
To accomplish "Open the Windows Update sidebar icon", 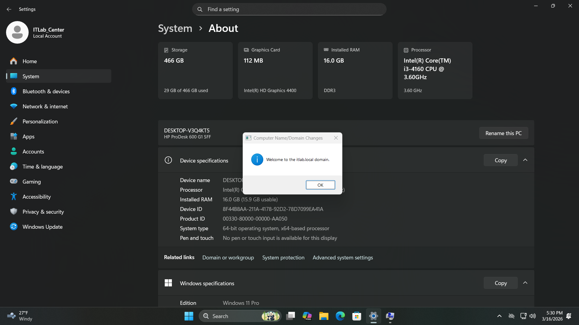I will (x=14, y=227).
